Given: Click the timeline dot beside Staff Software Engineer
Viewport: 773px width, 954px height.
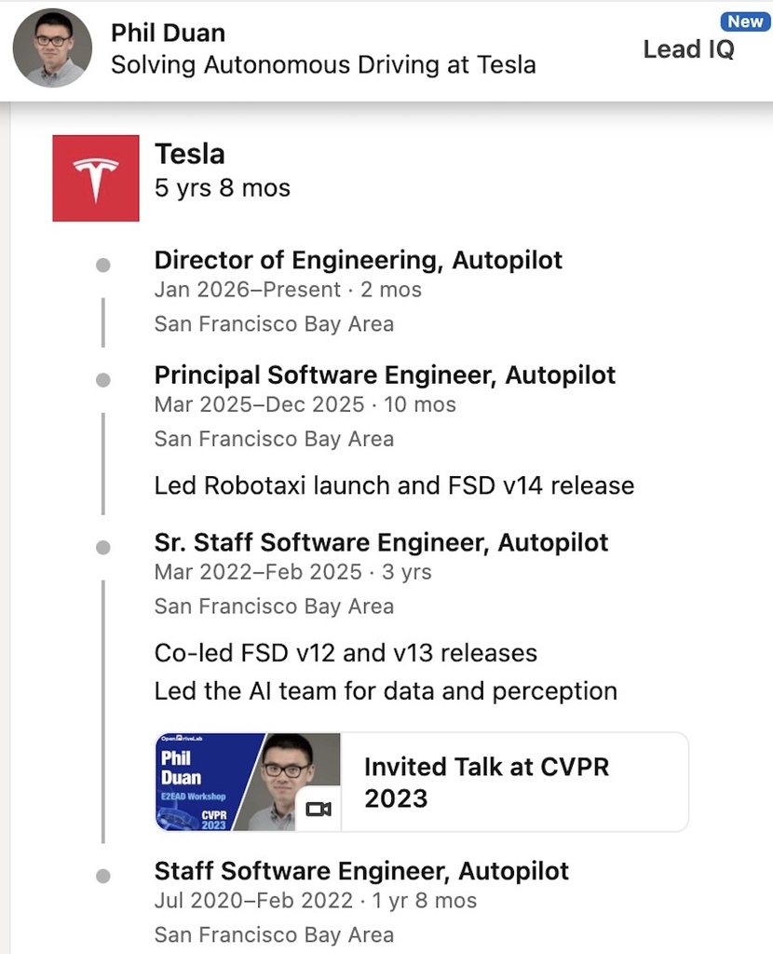Looking at the screenshot, I should pos(103,876).
